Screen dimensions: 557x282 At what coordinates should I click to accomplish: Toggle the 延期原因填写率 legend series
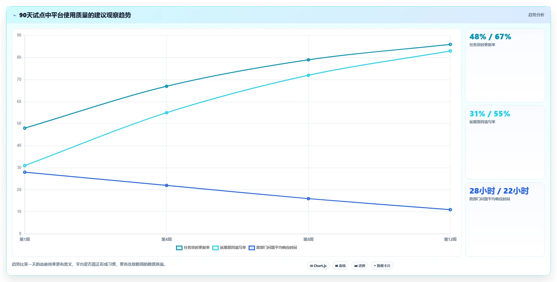(x=229, y=248)
